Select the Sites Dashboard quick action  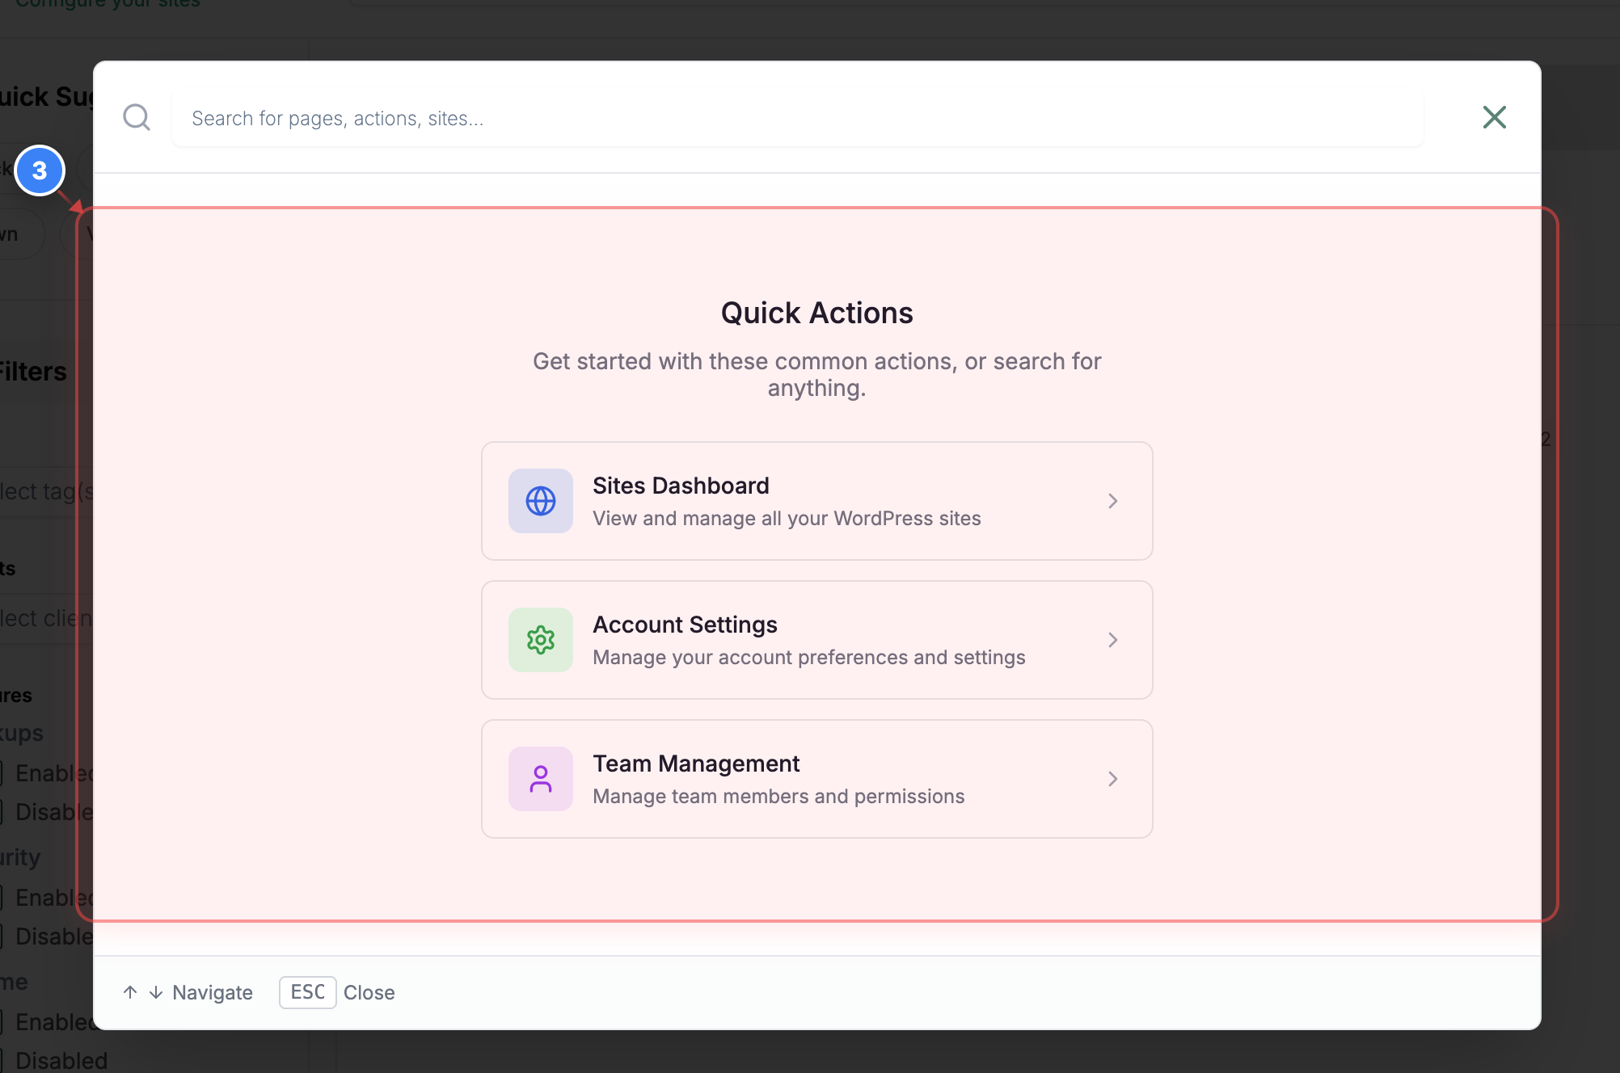[x=816, y=501]
